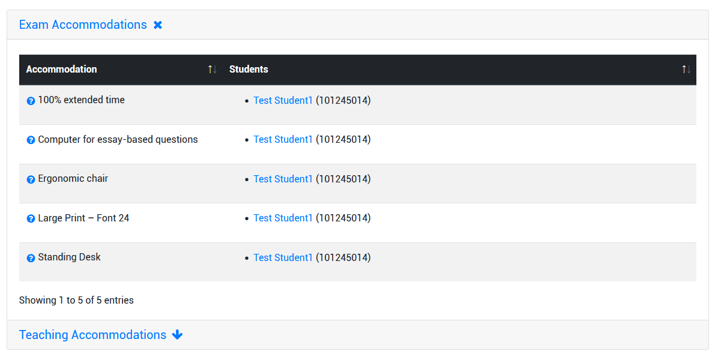The width and height of the screenshot is (715, 357).
Task: Open help for Computer for essay-based questions
Action: point(31,139)
